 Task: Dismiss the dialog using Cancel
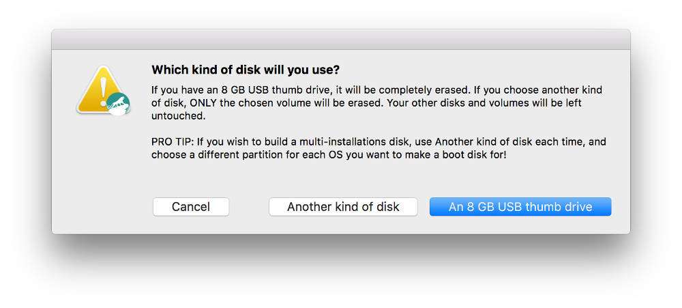(191, 207)
